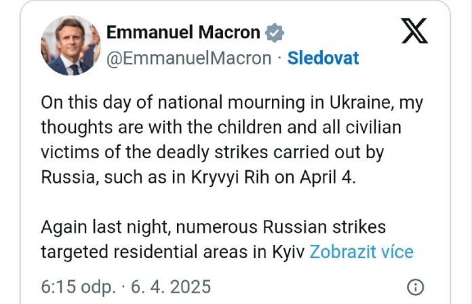Click the 6:15 odp. timestamp
The image size is (472, 304).
[78, 286]
